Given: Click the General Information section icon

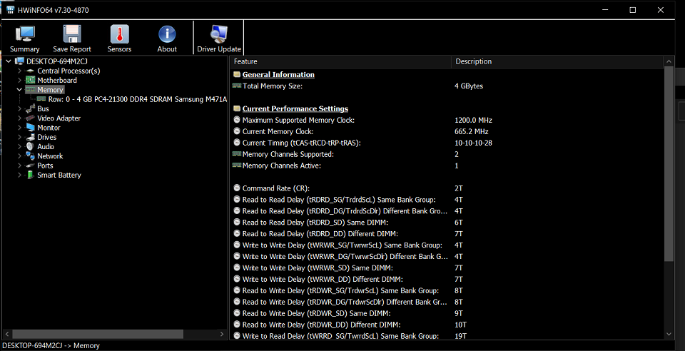Looking at the screenshot, I should click(237, 75).
